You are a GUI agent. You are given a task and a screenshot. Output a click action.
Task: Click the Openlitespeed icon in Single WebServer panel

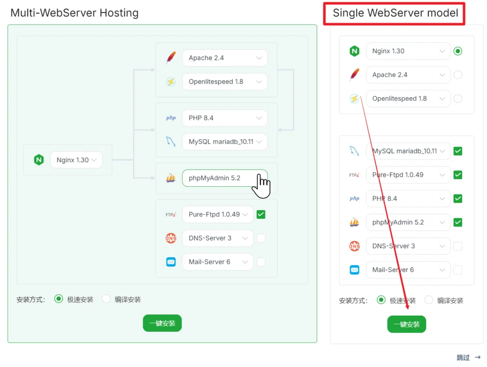(x=354, y=99)
